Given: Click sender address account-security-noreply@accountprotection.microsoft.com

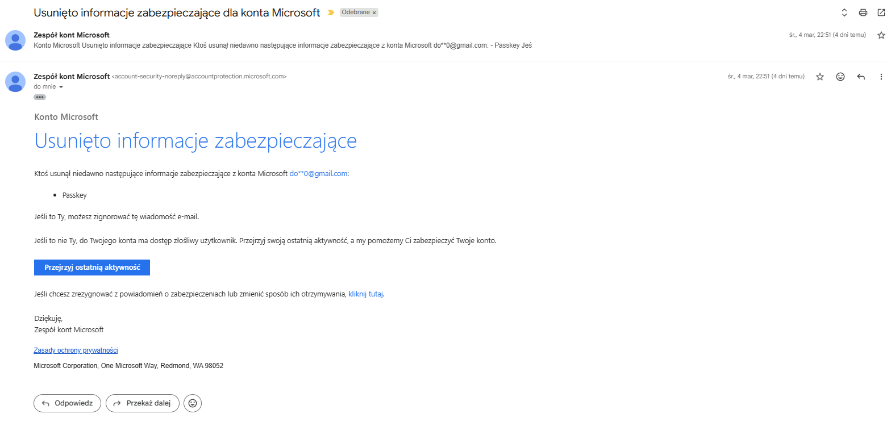Looking at the screenshot, I should pos(199,76).
